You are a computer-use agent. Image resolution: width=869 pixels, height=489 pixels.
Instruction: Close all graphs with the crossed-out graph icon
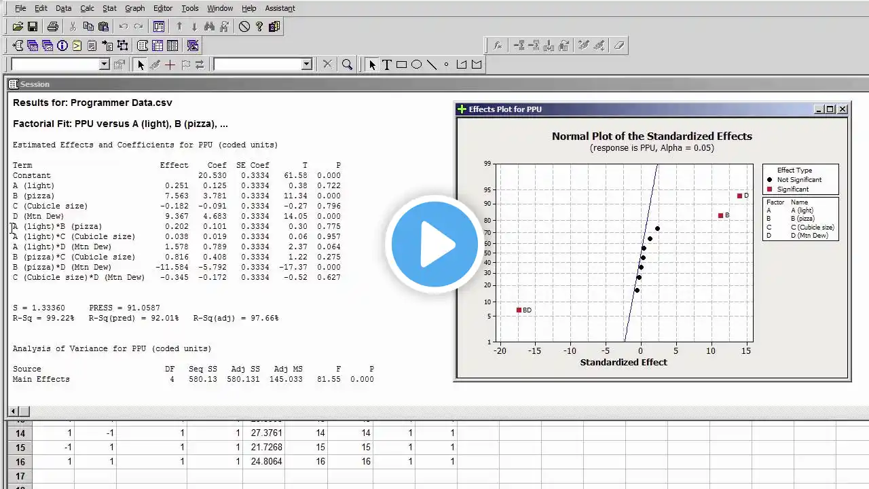coord(193,46)
